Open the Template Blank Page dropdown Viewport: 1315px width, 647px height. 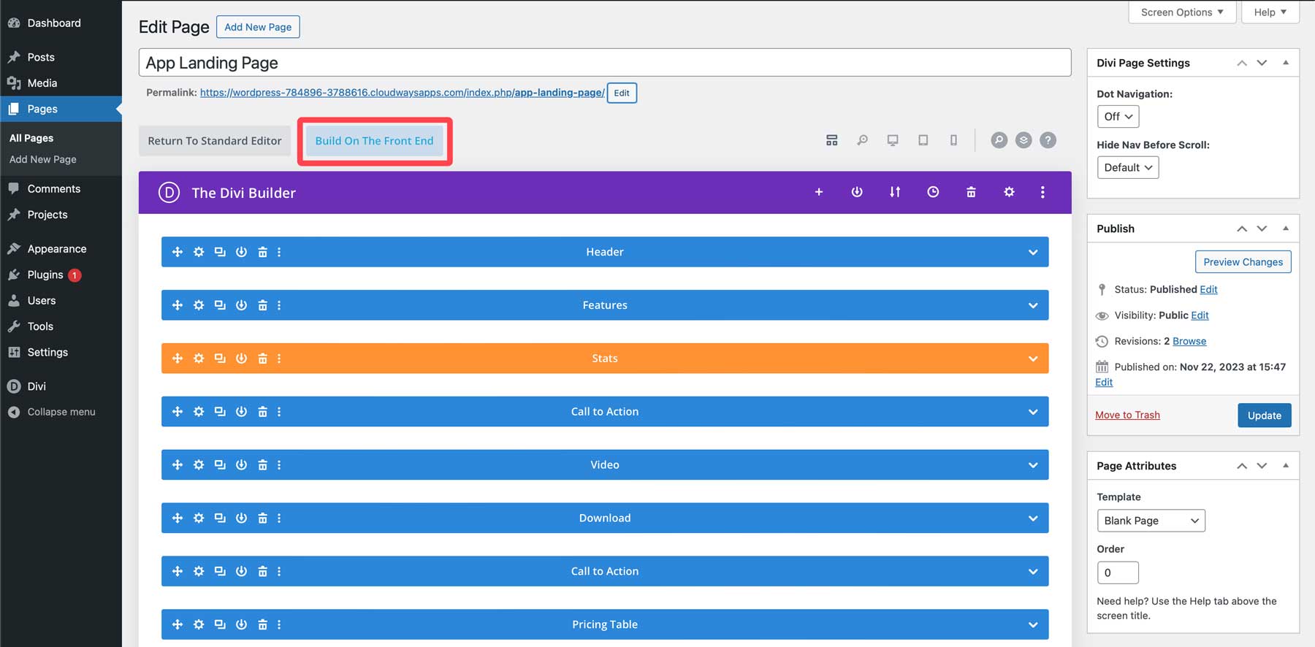(1151, 521)
